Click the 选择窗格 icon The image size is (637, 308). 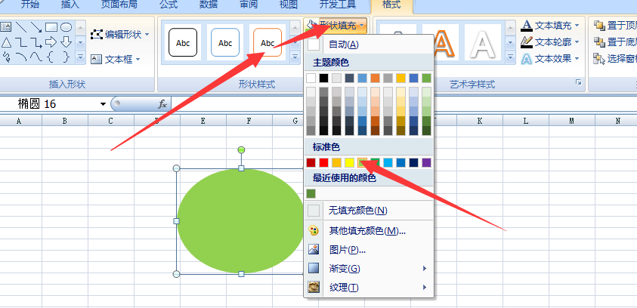pos(599,59)
